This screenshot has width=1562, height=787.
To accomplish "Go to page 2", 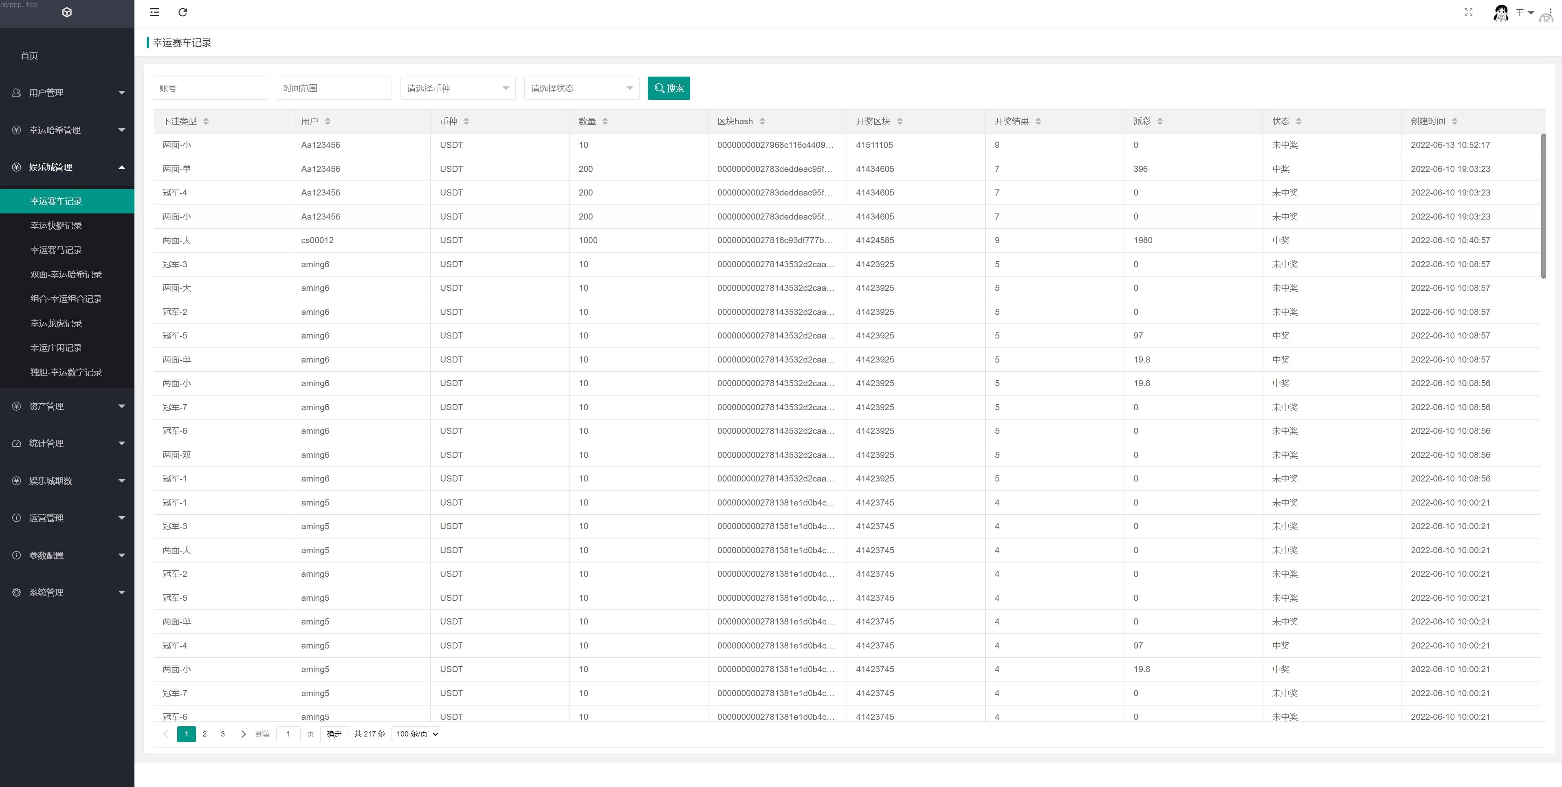I will pyautogui.click(x=205, y=734).
